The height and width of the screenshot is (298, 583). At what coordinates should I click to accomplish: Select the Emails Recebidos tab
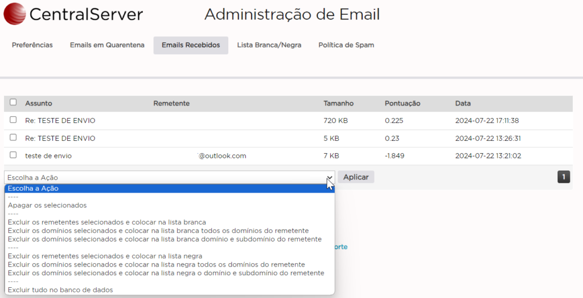pyautogui.click(x=191, y=45)
